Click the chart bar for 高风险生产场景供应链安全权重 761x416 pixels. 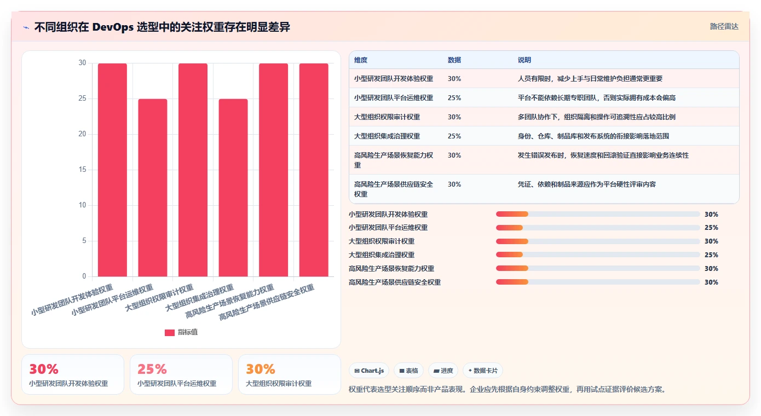tap(314, 170)
